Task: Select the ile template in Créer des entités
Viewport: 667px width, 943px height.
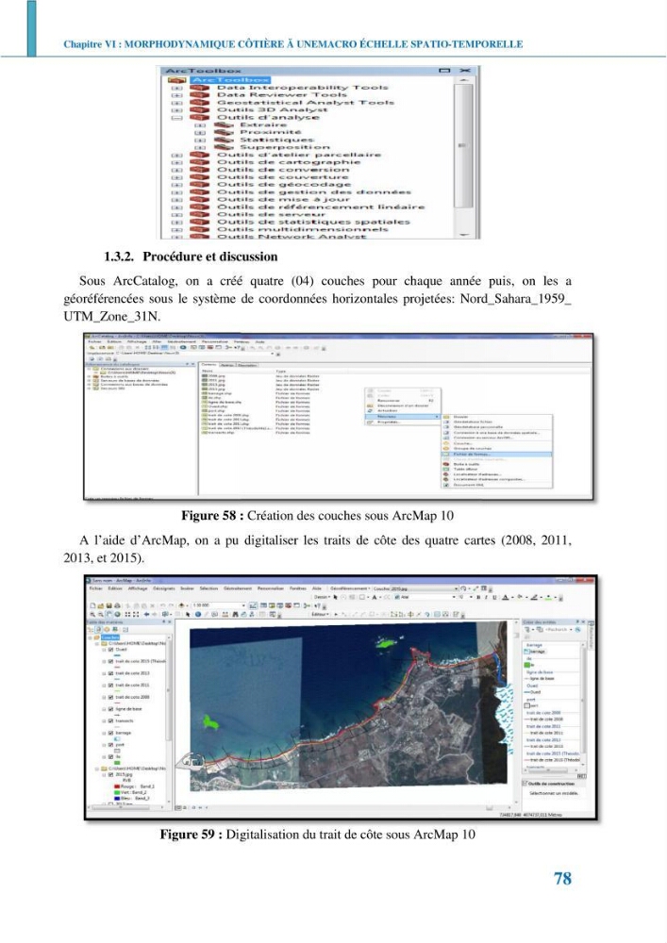Action: click(529, 665)
